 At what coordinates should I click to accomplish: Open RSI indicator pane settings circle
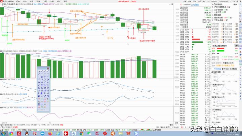click(x=1, y=107)
